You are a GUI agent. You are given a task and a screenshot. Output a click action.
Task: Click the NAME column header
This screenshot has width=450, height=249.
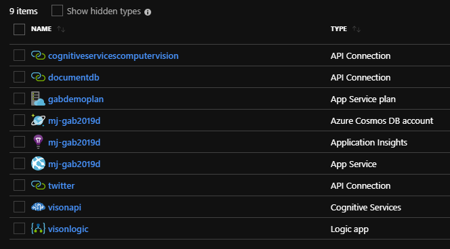coord(41,29)
